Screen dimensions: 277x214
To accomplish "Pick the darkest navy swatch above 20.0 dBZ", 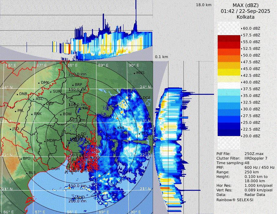I will pos(229,133).
